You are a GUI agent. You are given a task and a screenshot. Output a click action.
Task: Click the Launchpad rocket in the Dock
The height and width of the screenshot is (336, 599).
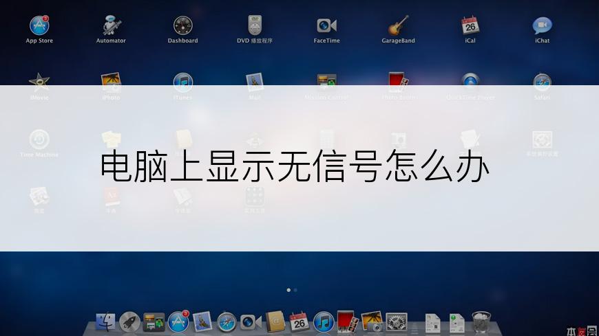[129, 322]
